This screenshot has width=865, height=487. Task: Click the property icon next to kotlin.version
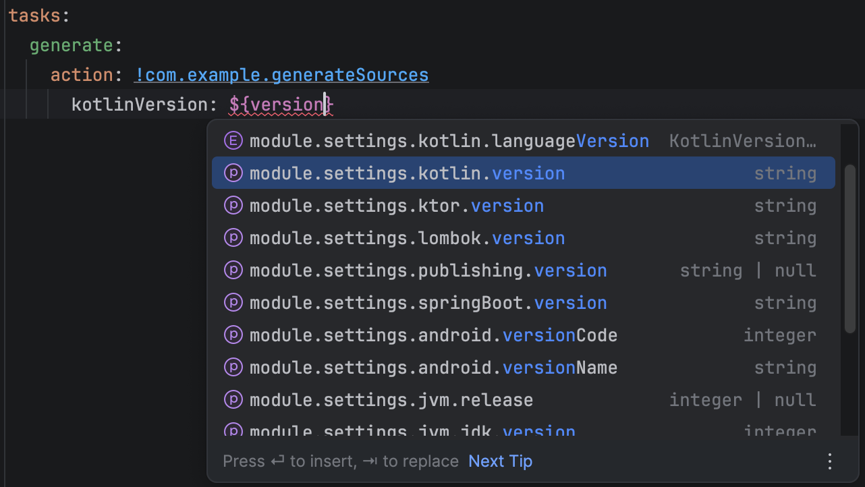pyautogui.click(x=233, y=173)
